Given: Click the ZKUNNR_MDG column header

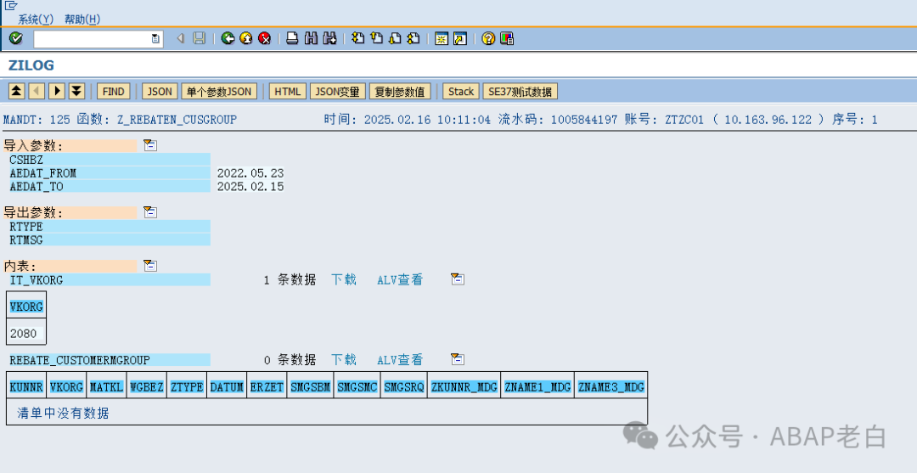Looking at the screenshot, I should (464, 386).
